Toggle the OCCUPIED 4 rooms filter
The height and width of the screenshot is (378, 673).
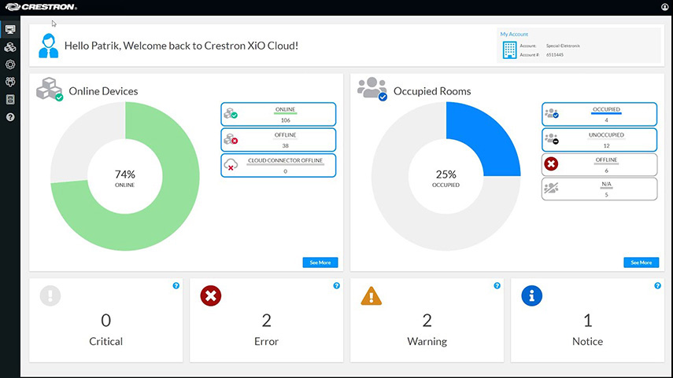click(x=599, y=115)
